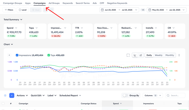
Task: Click the blue add campaign button
Action: [12, 95]
